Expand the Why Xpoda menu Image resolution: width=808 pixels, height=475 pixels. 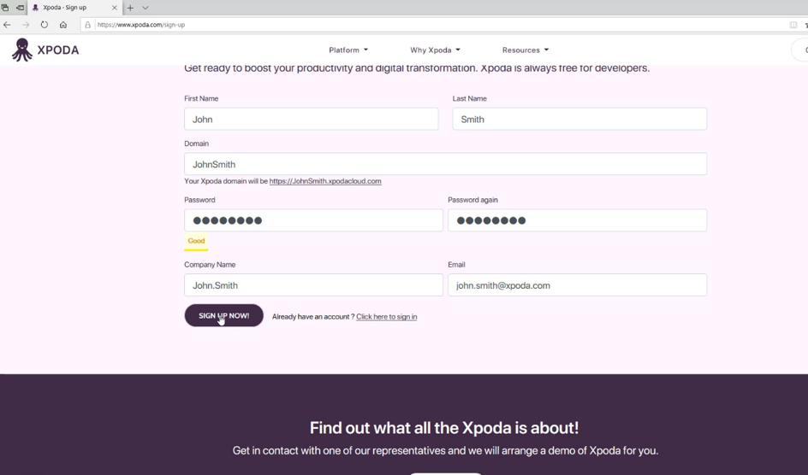(435, 50)
